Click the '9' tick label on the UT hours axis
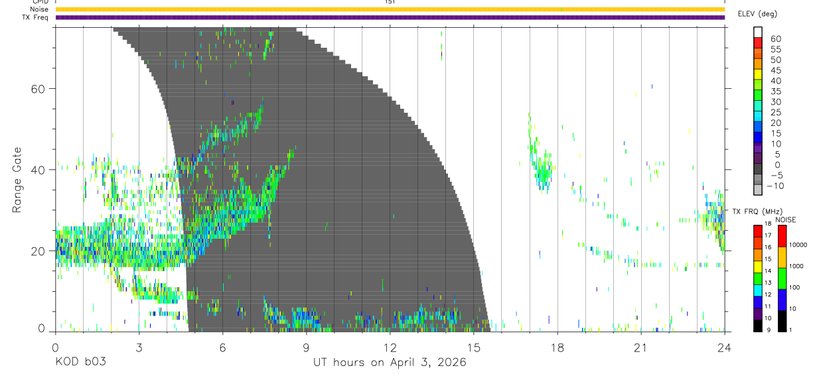 (x=306, y=347)
